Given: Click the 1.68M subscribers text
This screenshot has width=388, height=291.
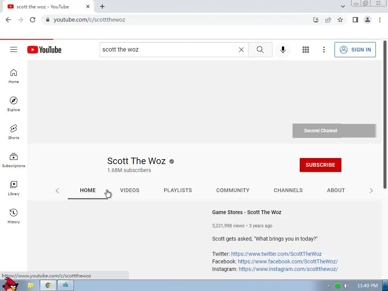Looking at the screenshot, I should (129, 170).
